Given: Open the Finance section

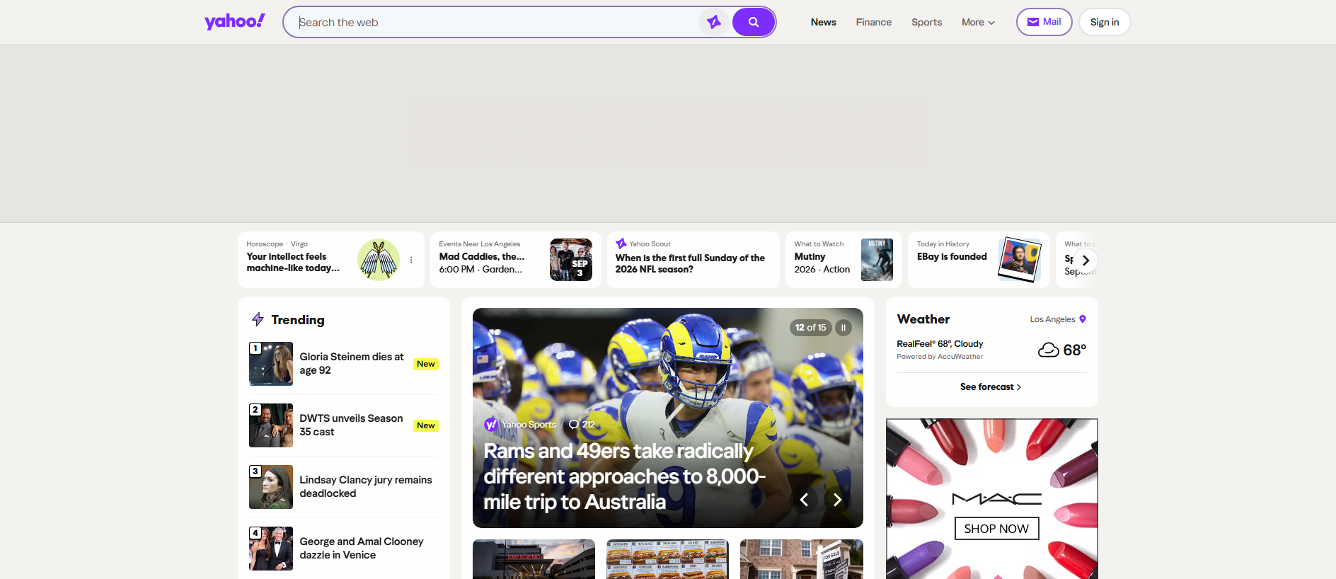Looking at the screenshot, I should coord(874,22).
